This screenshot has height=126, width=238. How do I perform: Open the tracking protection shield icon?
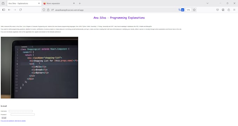coord(44,10)
